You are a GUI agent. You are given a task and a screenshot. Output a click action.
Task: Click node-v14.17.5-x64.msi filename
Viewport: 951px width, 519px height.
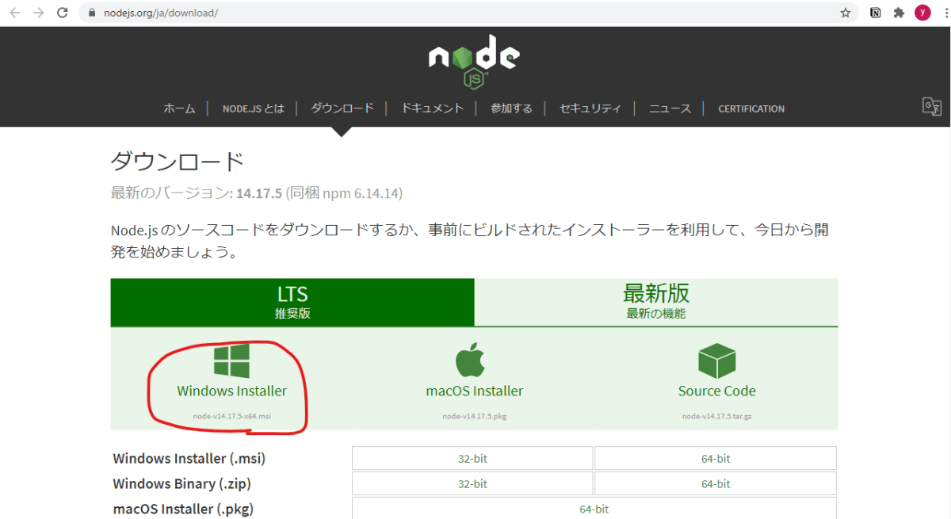coord(232,416)
